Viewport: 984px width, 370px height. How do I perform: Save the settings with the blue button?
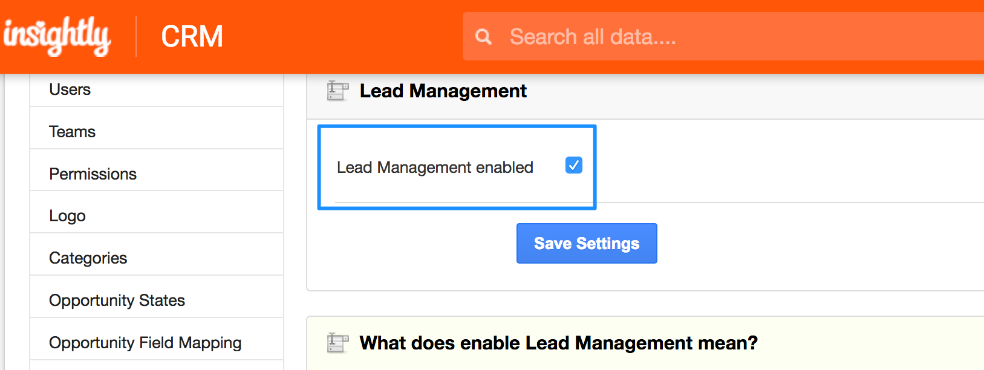pyautogui.click(x=587, y=243)
